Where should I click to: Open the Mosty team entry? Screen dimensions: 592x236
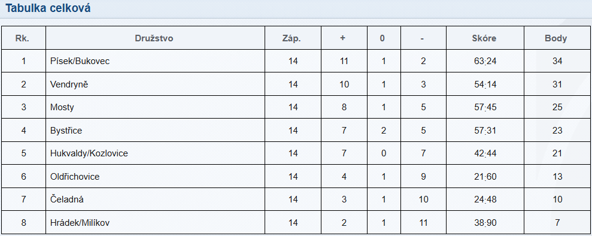[62, 107]
